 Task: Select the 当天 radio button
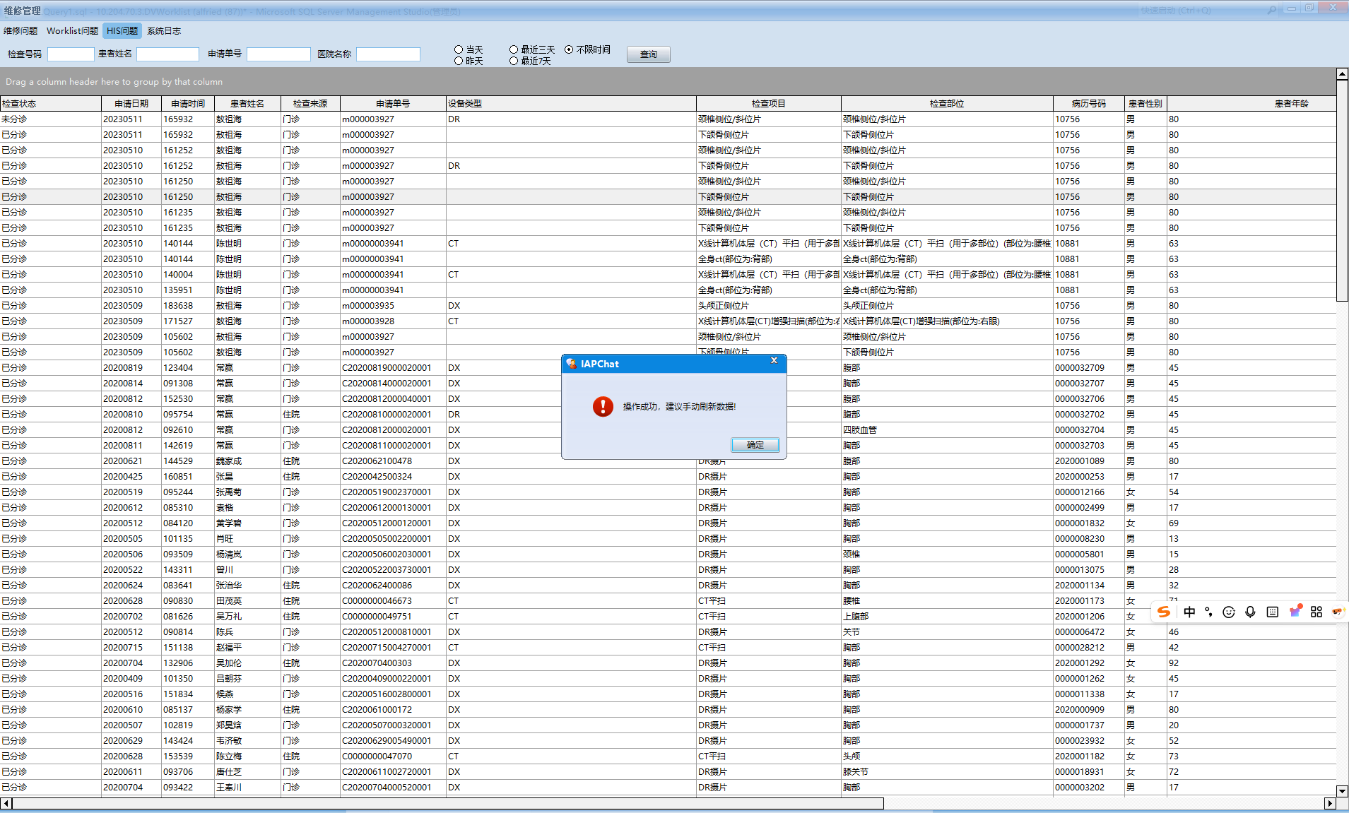click(x=459, y=49)
